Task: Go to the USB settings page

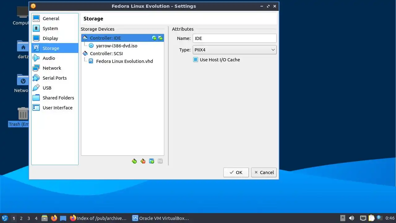Action: (x=55, y=88)
